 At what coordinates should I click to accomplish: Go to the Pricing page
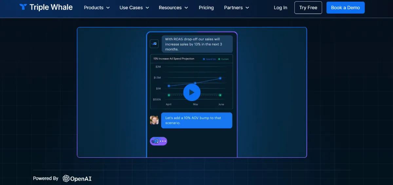coord(206,8)
